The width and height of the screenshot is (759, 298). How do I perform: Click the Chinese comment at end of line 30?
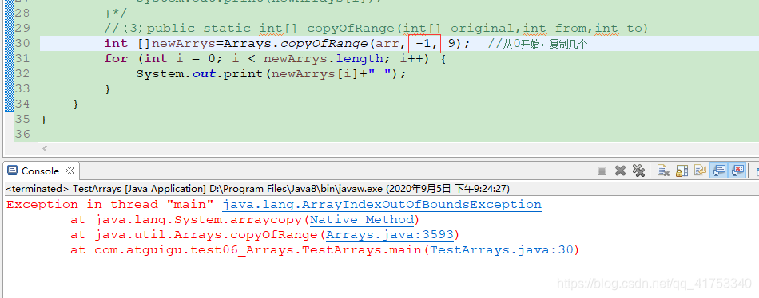click(538, 44)
